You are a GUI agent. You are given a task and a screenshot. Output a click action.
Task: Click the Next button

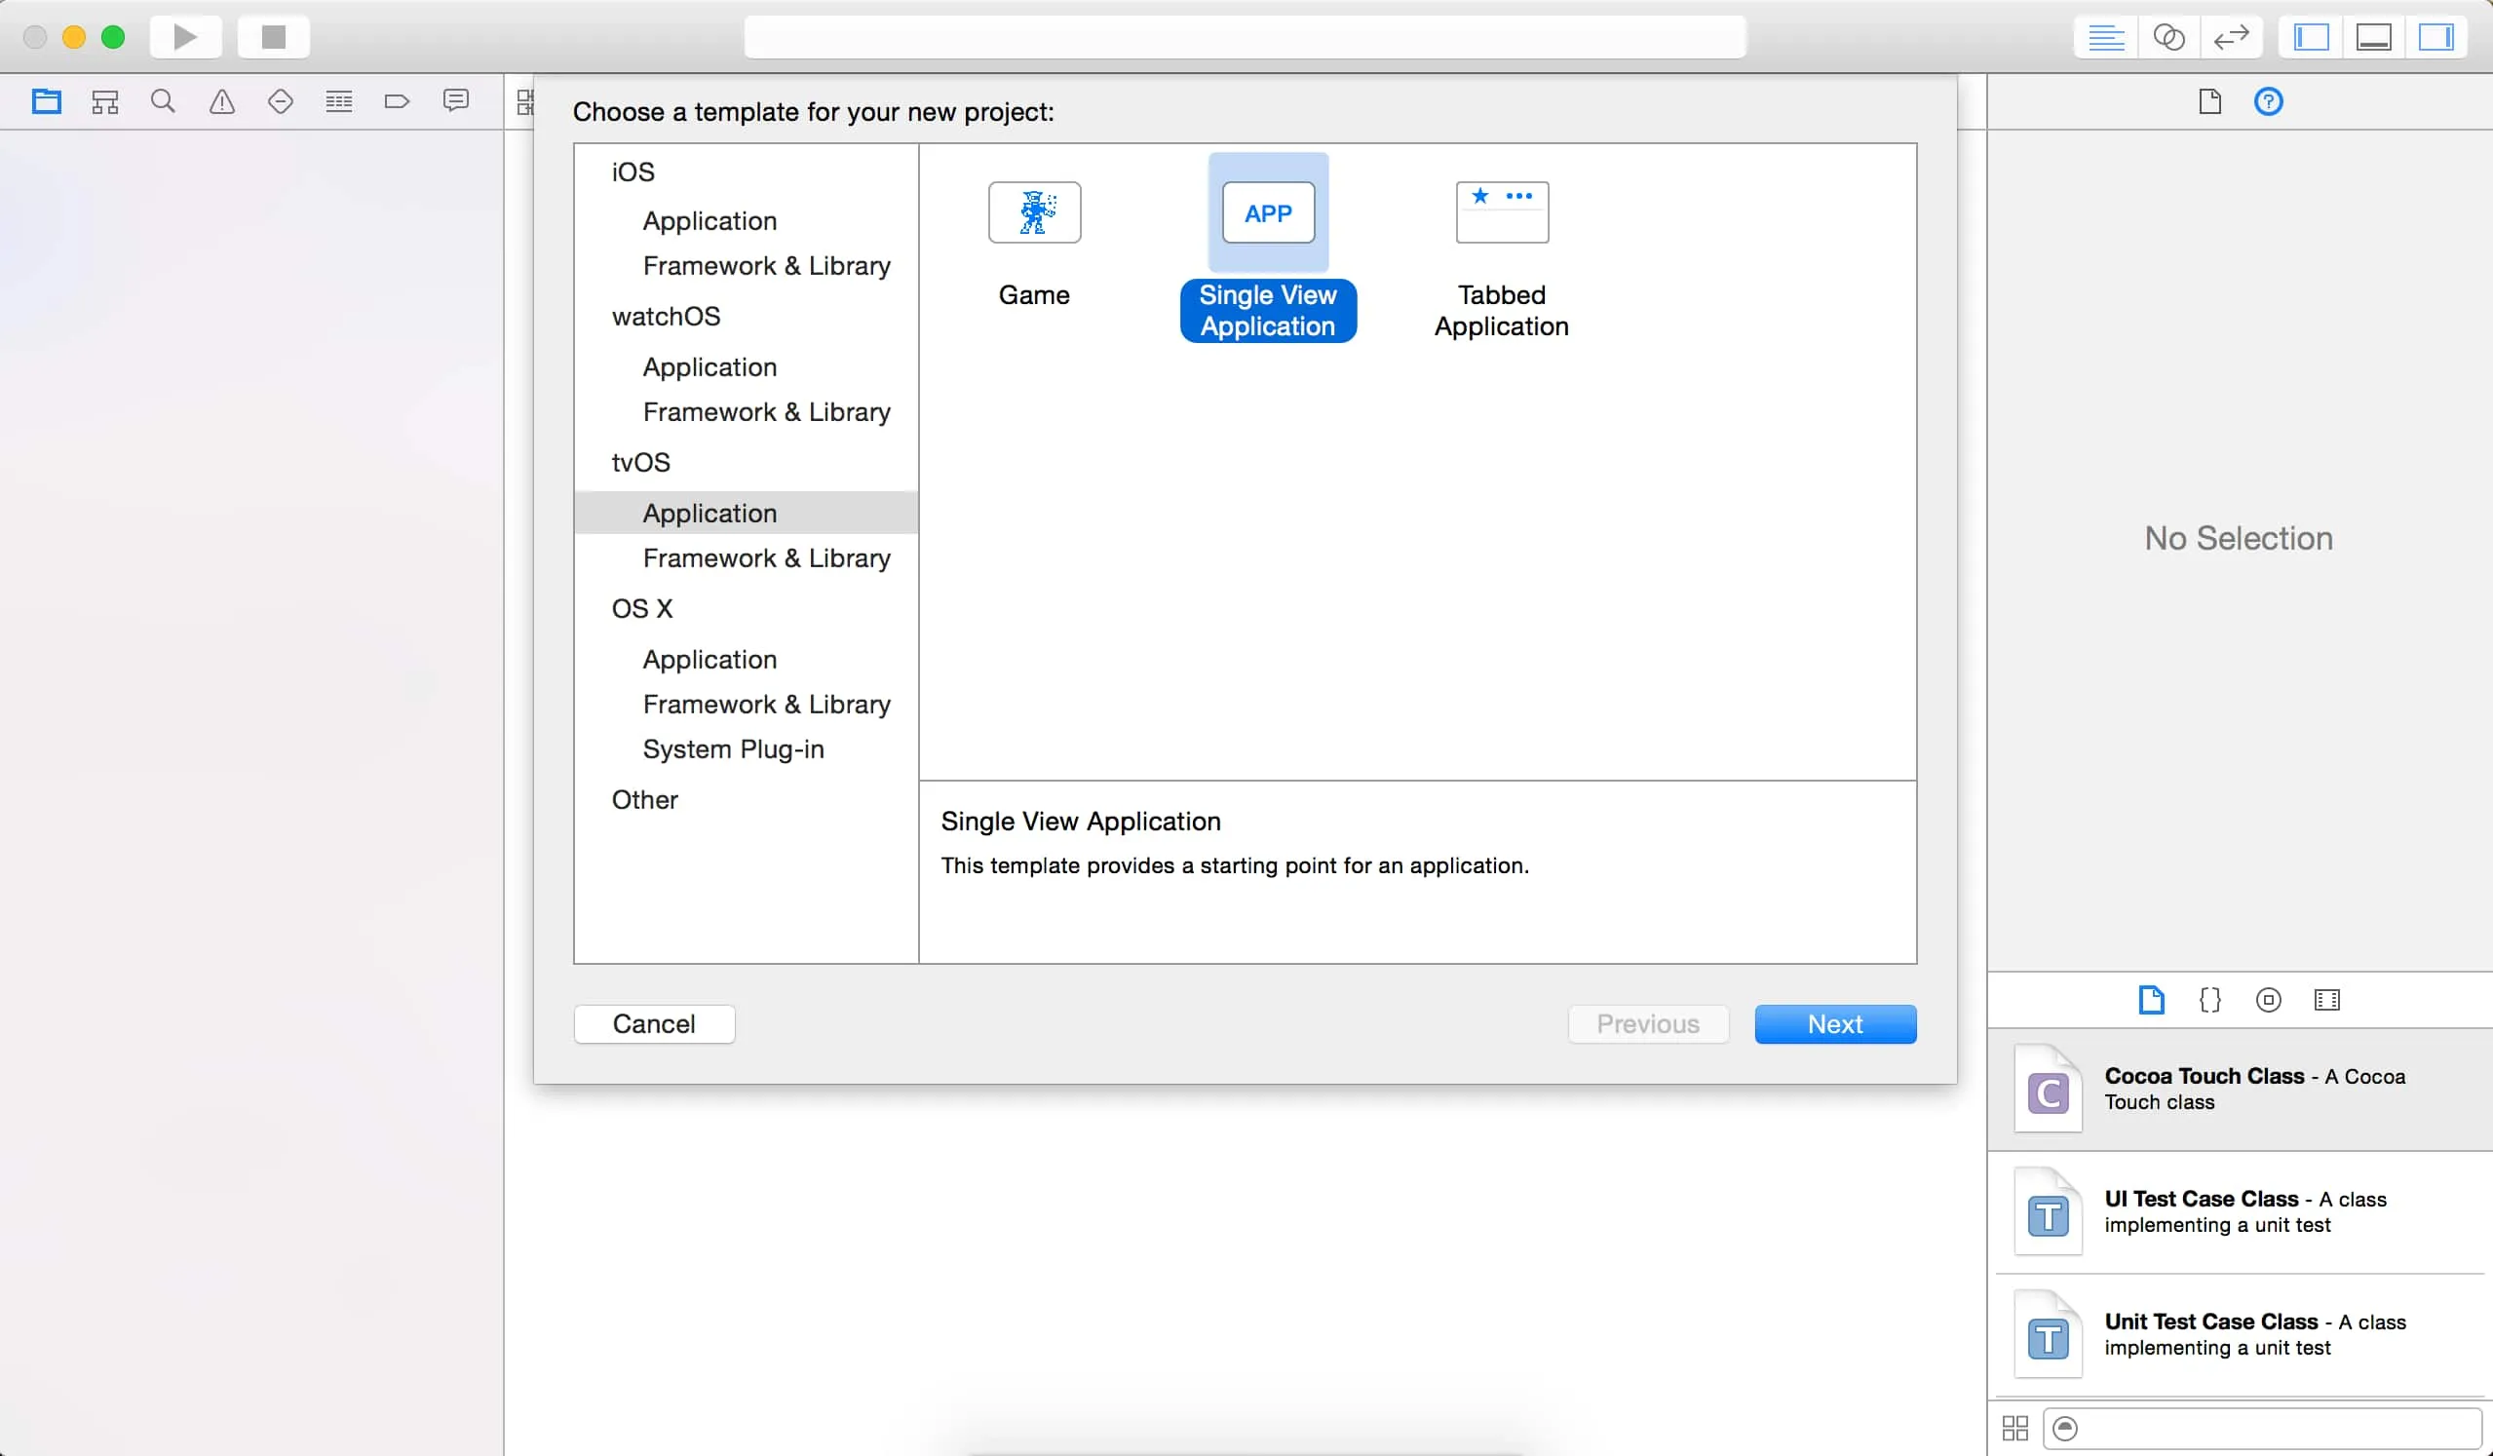[1835, 1023]
